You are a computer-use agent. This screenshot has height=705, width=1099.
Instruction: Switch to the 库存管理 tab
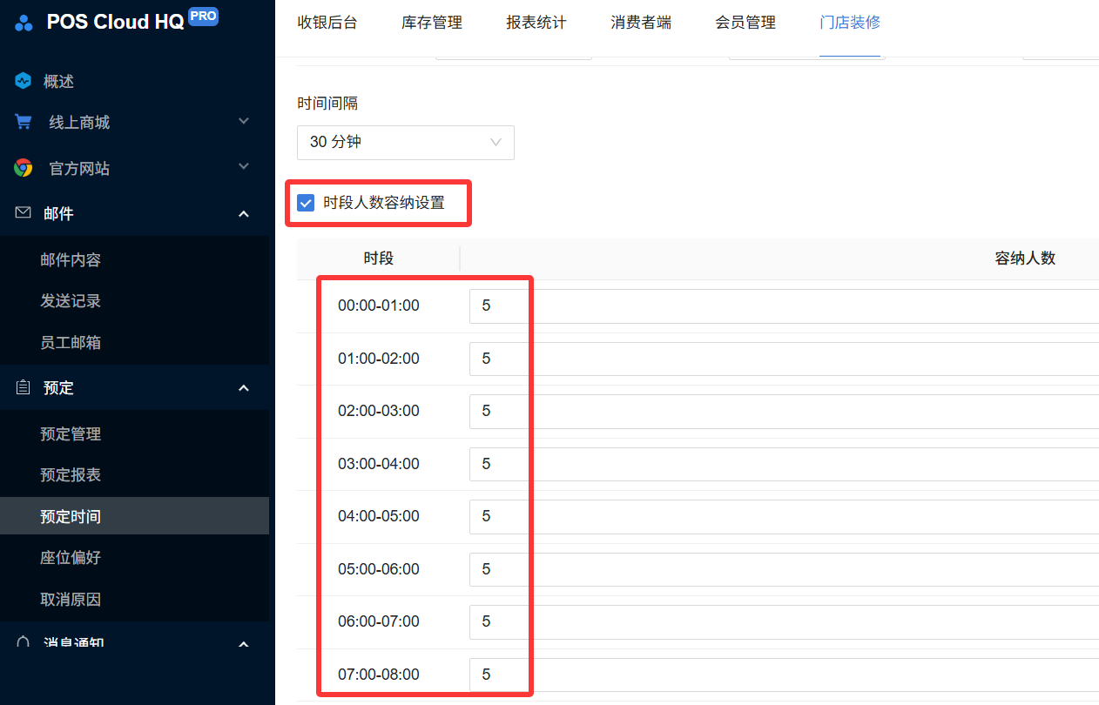[x=431, y=23]
